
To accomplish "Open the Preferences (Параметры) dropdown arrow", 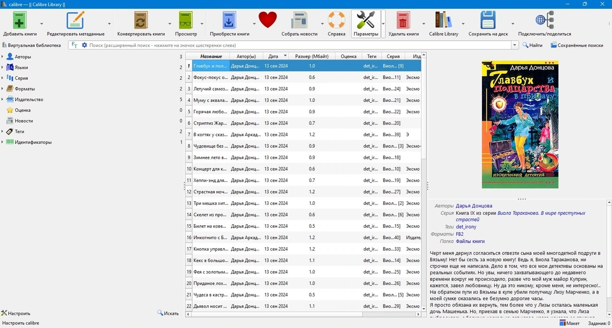I will (383, 23).
